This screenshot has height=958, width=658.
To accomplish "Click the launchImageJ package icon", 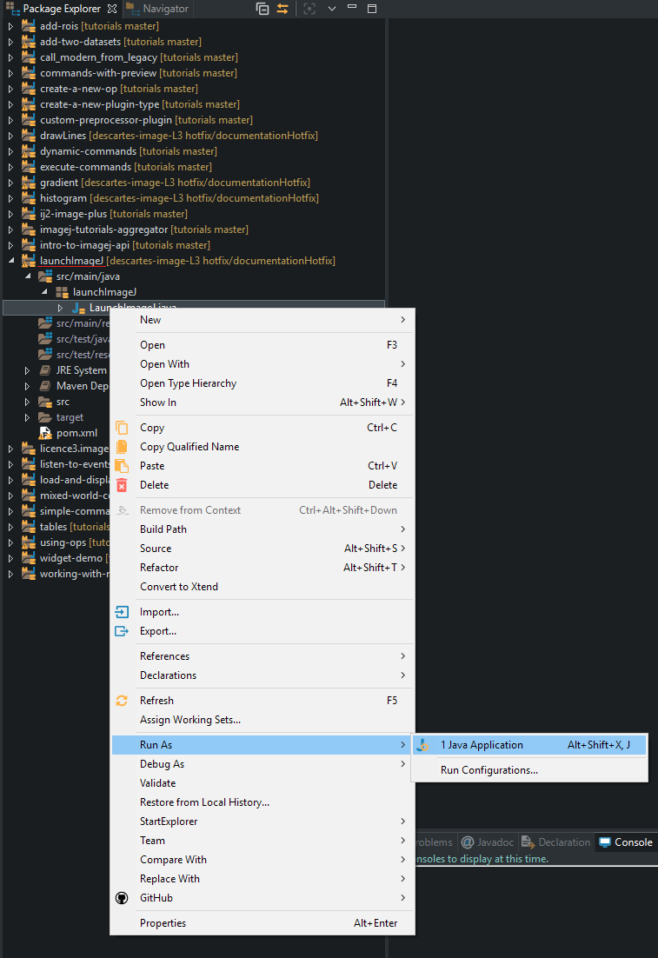I will point(62,292).
